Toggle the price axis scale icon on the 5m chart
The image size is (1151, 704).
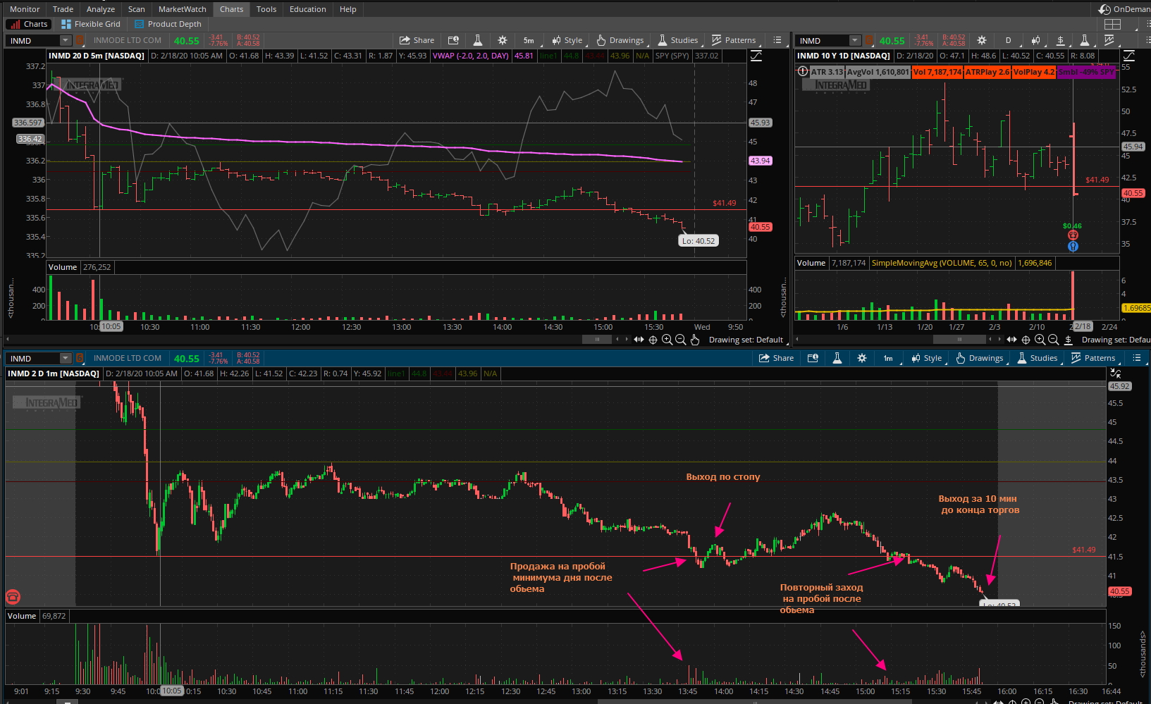coord(756,56)
